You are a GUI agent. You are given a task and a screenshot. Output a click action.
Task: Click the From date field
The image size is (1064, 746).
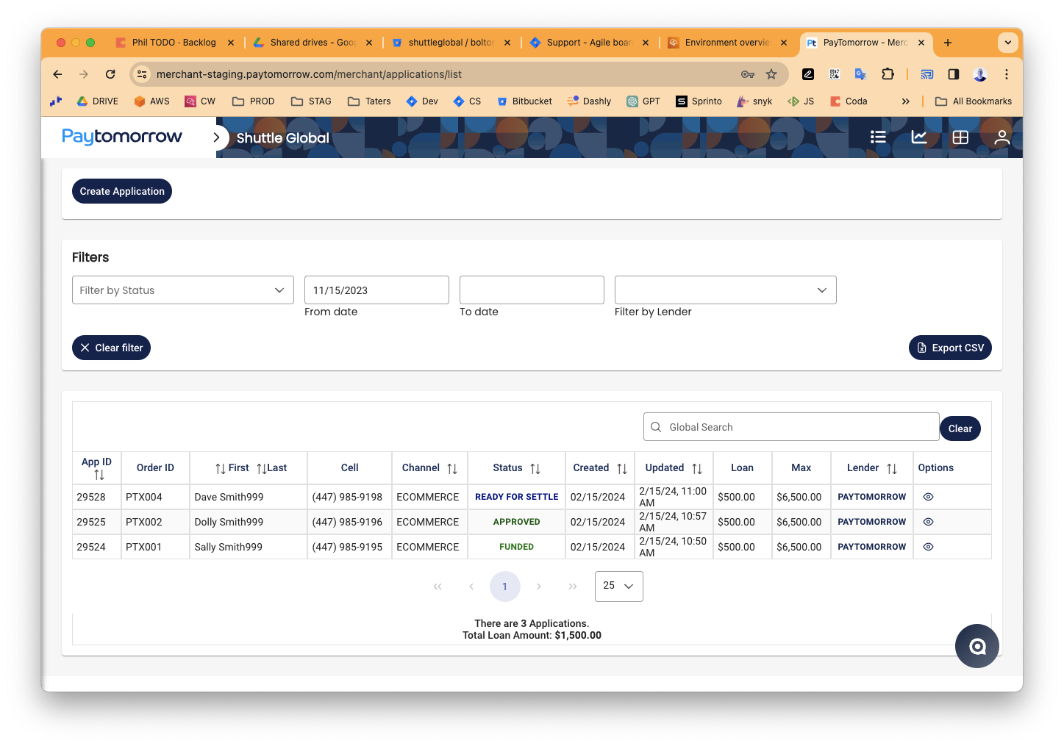pos(376,290)
